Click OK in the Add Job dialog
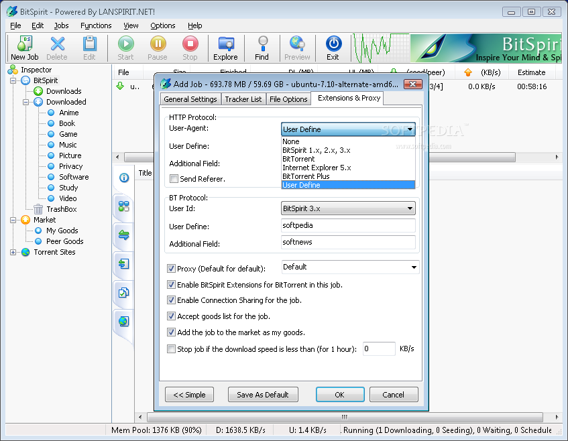Viewport: 568px width, 441px height. tap(340, 395)
